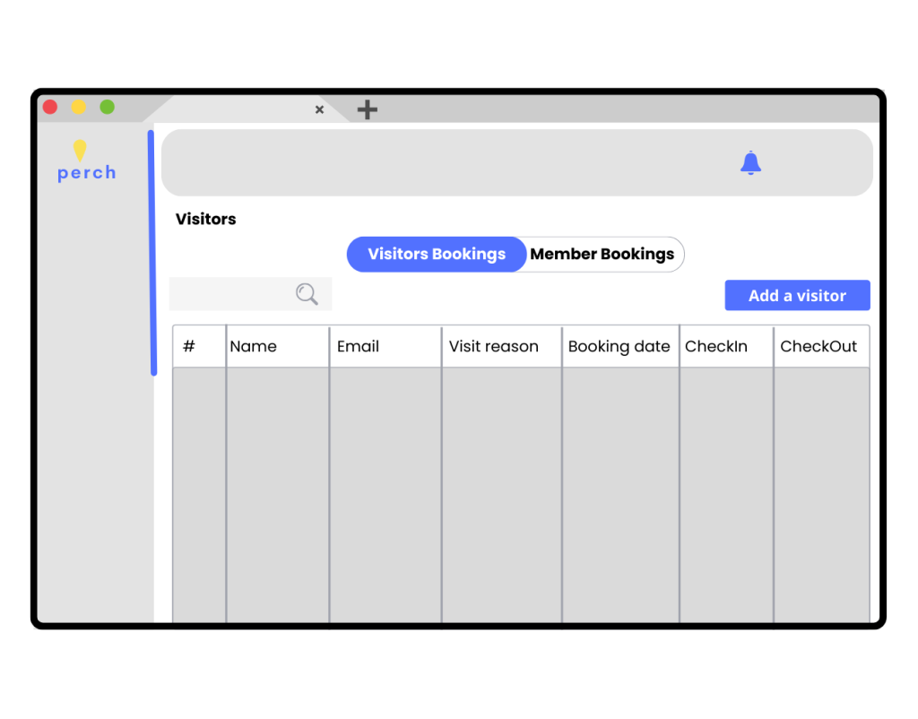Switch to Visitors Bookings view
The height and width of the screenshot is (719, 918).
tap(437, 255)
